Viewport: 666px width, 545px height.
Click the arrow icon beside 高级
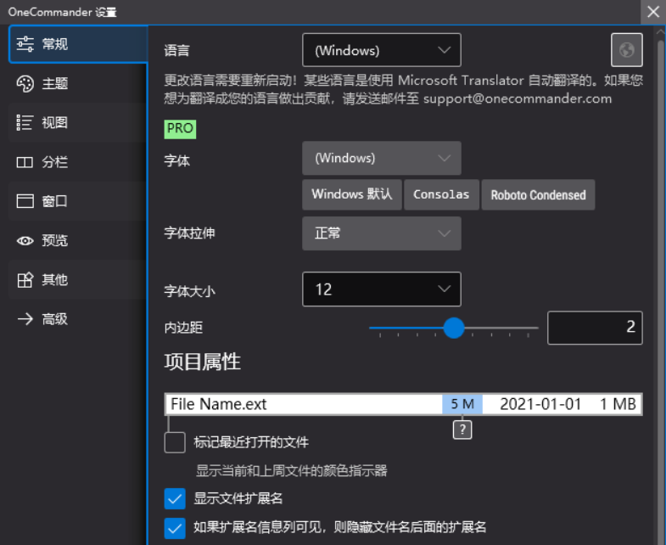coord(25,319)
